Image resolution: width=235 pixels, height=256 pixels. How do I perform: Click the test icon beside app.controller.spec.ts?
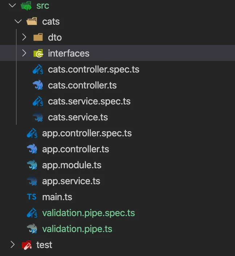[x=32, y=133]
